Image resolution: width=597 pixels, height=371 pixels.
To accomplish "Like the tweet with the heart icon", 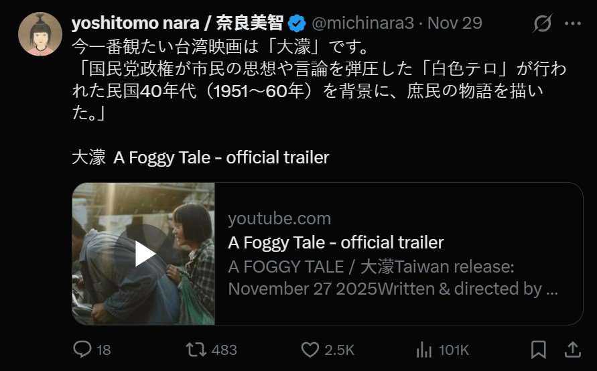I will click(x=310, y=350).
